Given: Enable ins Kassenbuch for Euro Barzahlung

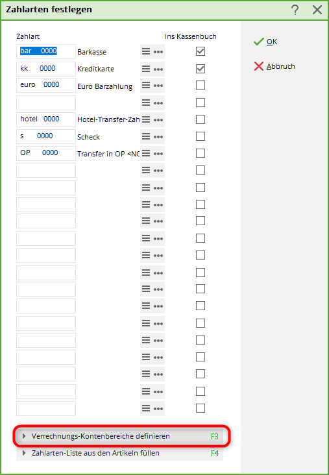Looking at the screenshot, I should [201, 85].
